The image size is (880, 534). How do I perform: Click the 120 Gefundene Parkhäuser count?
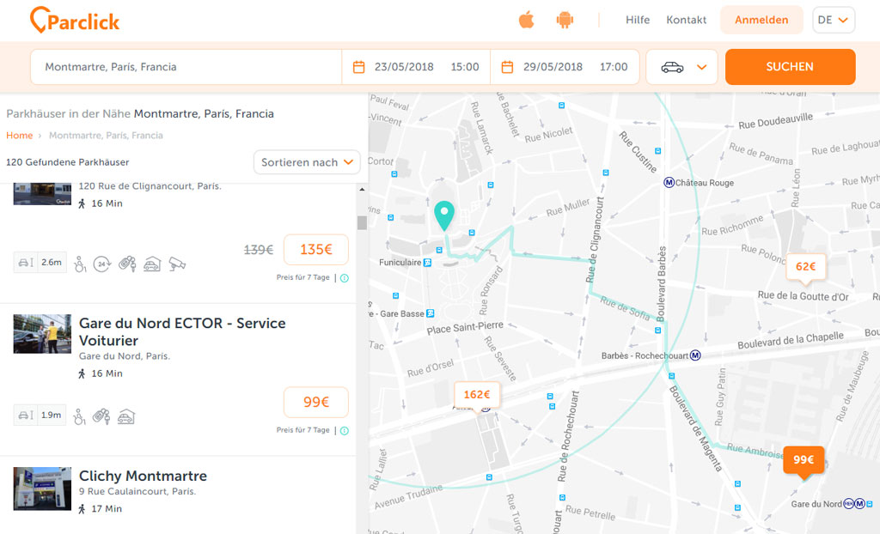67,162
